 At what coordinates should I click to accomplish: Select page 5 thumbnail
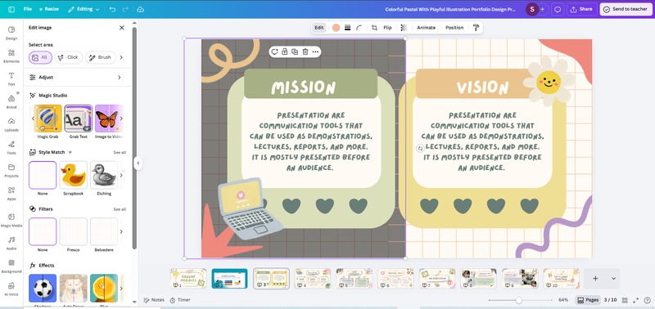355,279
